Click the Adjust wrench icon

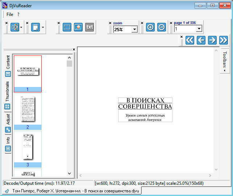pyautogui.click(x=8, y=130)
